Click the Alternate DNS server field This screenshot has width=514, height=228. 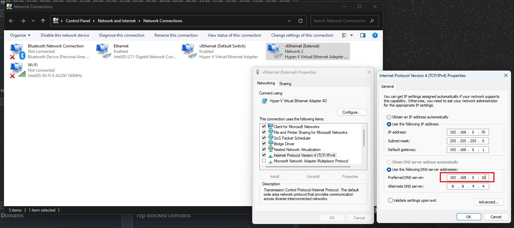point(468,186)
